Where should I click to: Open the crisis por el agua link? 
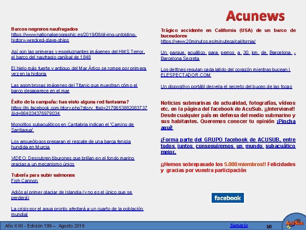[x=77, y=211]
